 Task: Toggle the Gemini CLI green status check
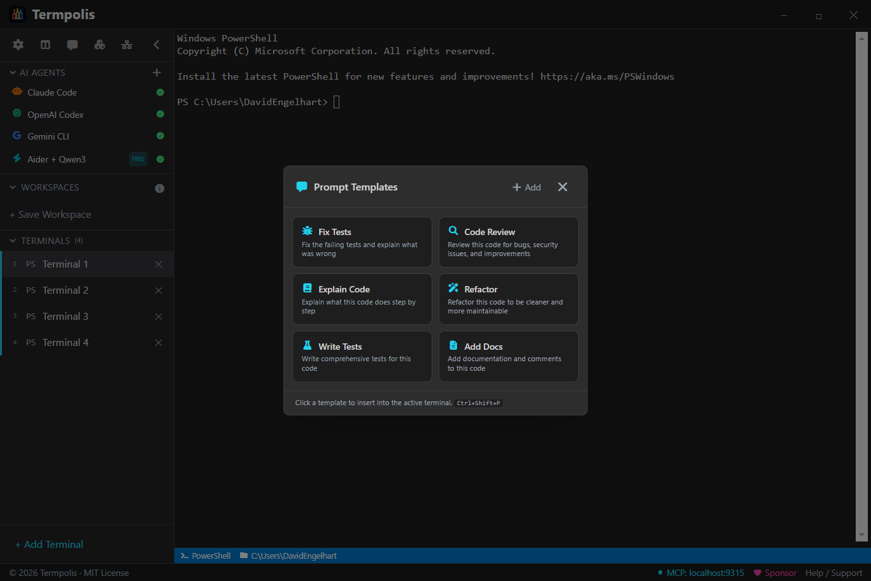pos(160,136)
